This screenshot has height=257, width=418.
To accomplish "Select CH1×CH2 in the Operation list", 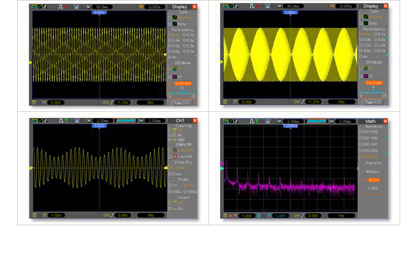I will (368, 150).
